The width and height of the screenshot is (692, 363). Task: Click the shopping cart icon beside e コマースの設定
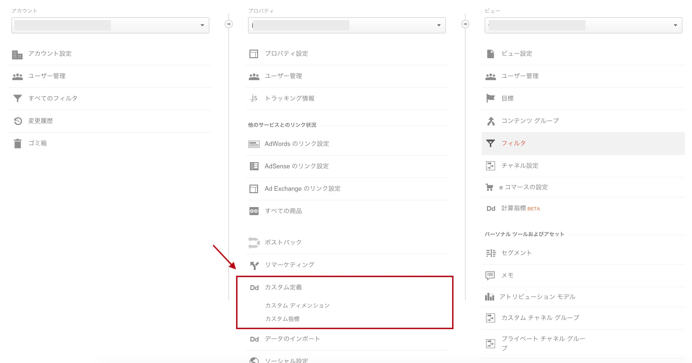coord(489,187)
